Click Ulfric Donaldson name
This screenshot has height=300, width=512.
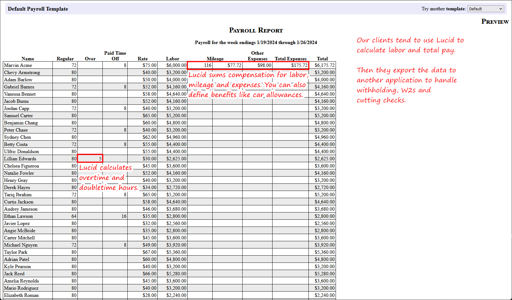click(28, 152)
